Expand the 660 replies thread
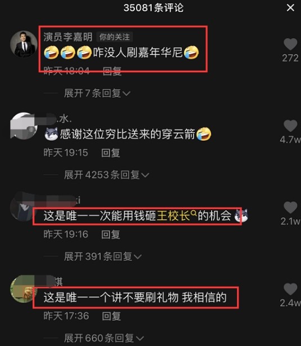 coord(104,338)
